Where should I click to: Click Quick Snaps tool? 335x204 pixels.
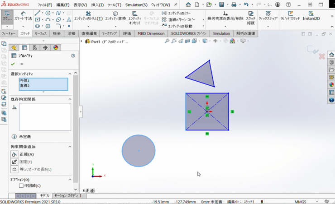coord(268,16)
